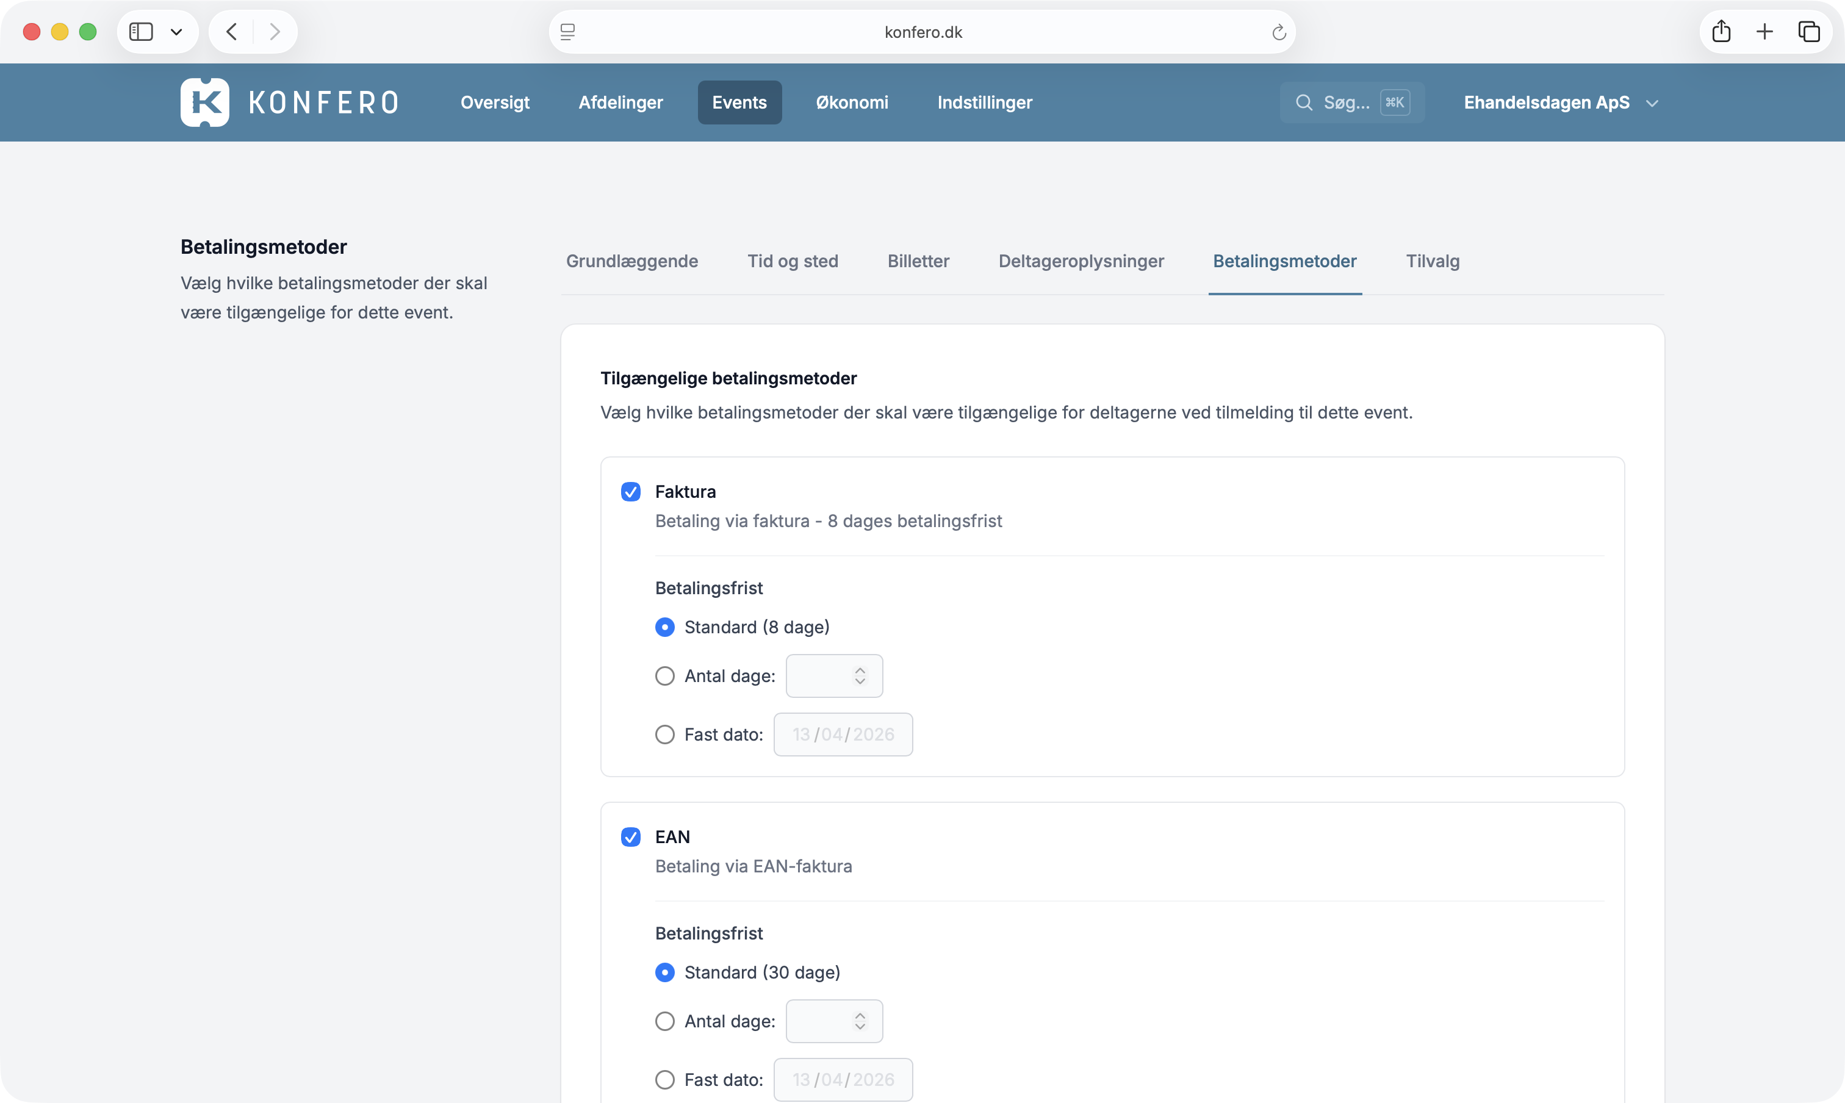Viewport: 1845px width, 1103px height.
Task: Go forward using the forward arrow
Action: tap(275, 31)
